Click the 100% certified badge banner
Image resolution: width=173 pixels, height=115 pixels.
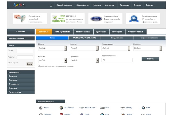134,19
